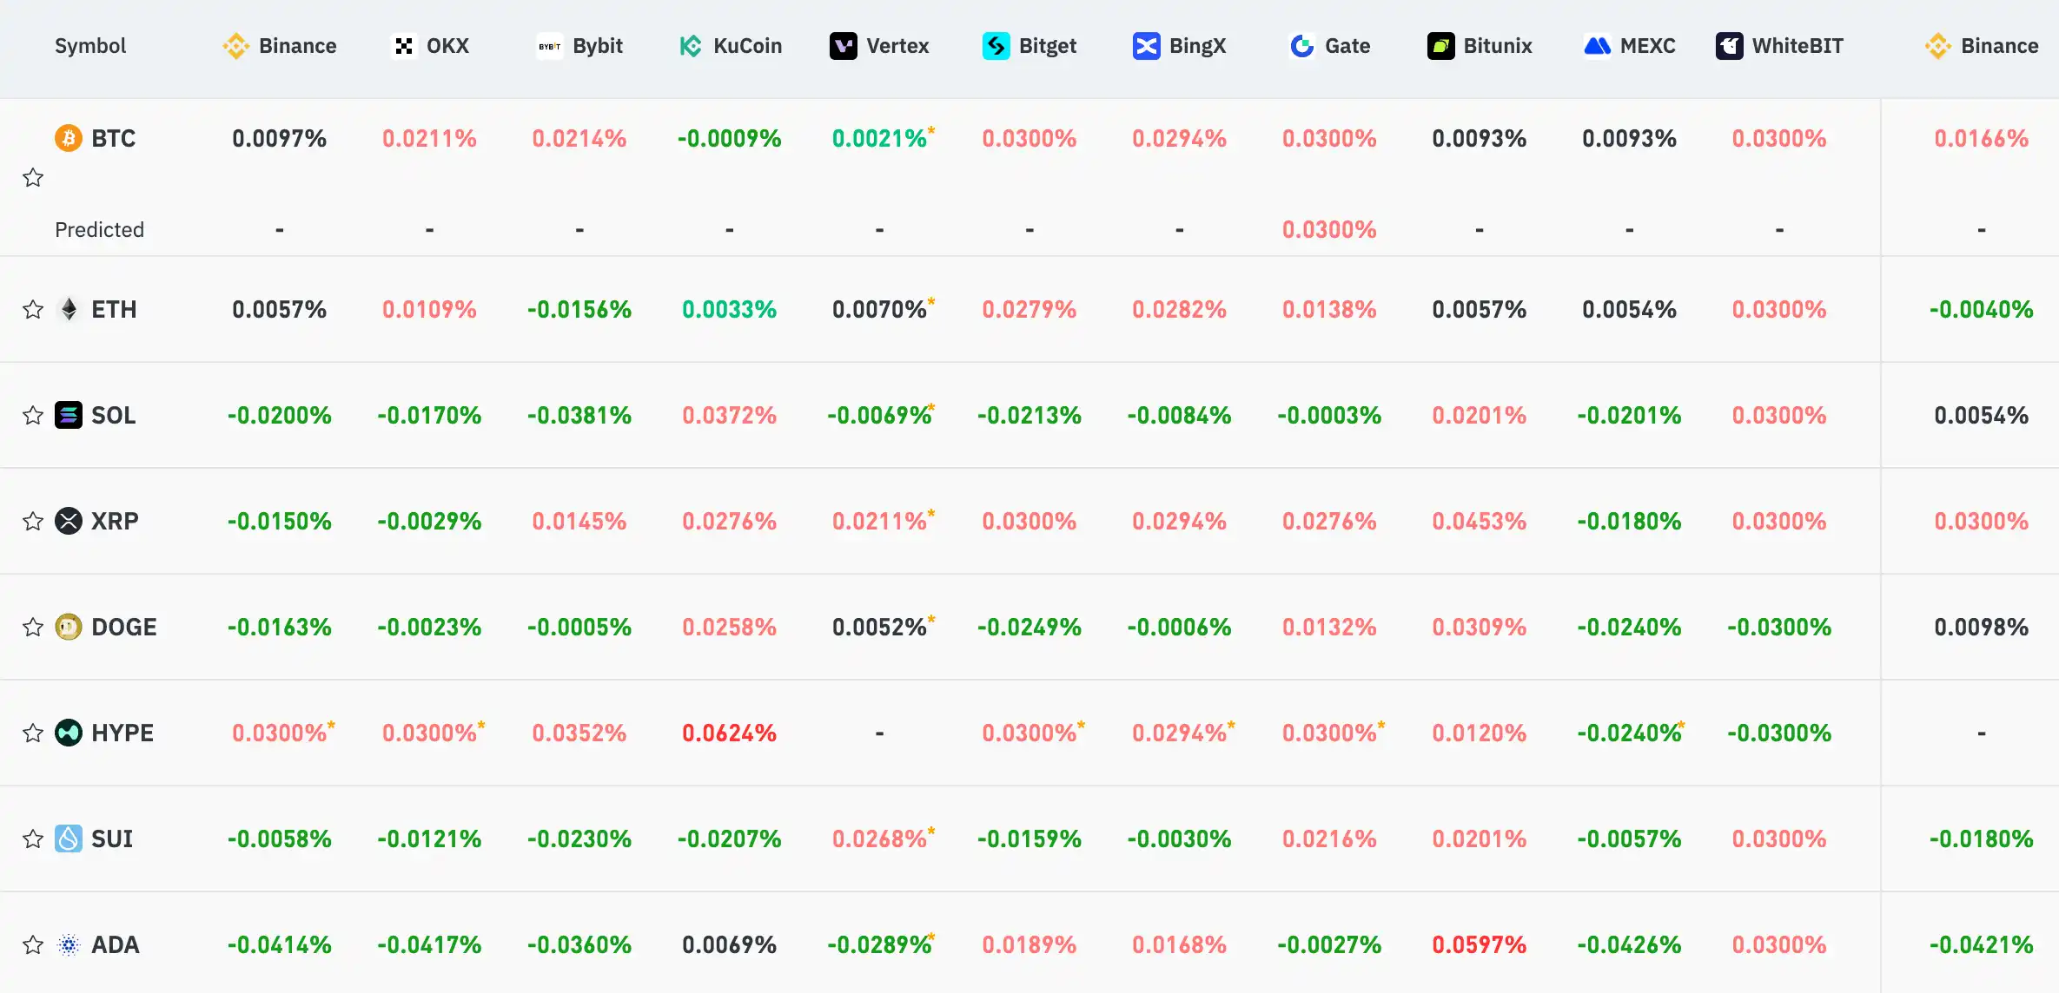Viewport: 2059px width, 993px height.
Task: Favorite BTC with its star
Action: [x=33, y=178]
